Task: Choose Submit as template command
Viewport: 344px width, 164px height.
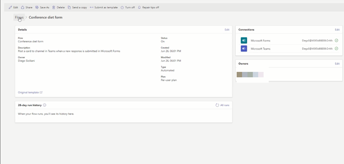Action: tap(103, 8)
